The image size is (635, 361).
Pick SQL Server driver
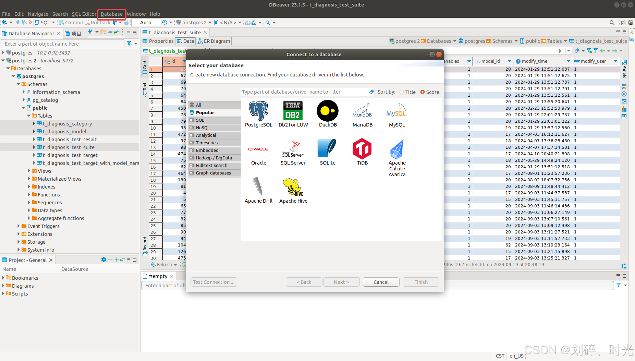[293, 152]
